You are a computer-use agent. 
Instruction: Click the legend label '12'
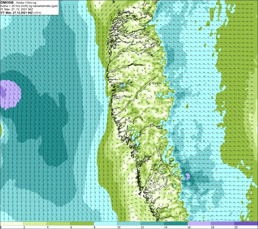coord(142,227)
